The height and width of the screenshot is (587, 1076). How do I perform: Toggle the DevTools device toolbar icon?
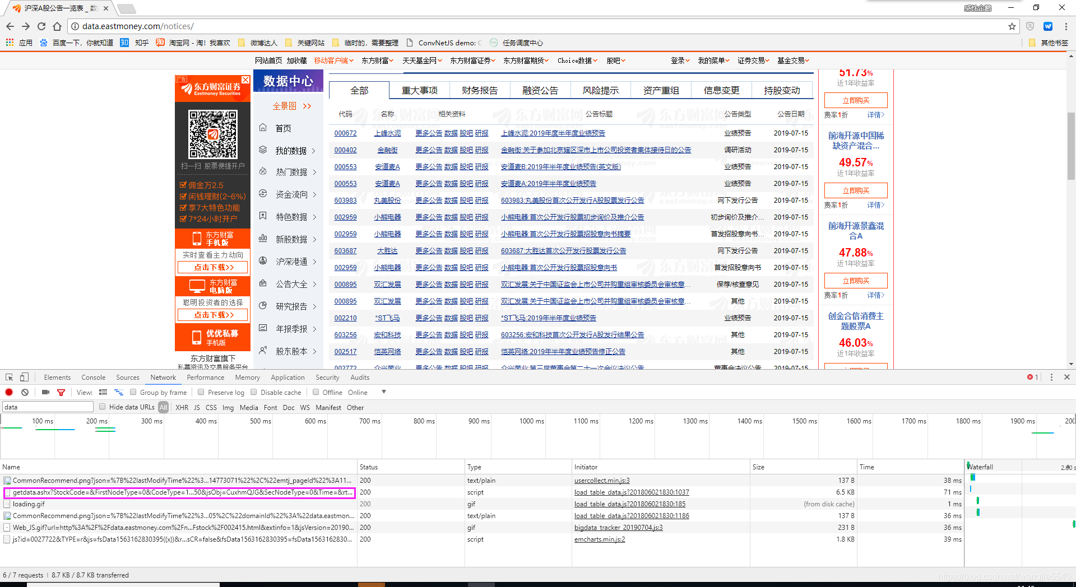pyautogui.click(x=24, y=378)
